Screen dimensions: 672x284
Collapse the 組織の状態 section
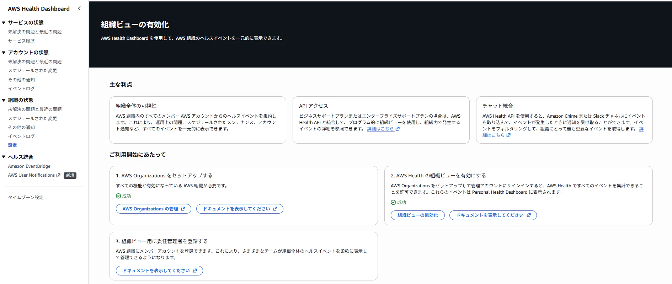pyautogui.click(x=4, y=100)
